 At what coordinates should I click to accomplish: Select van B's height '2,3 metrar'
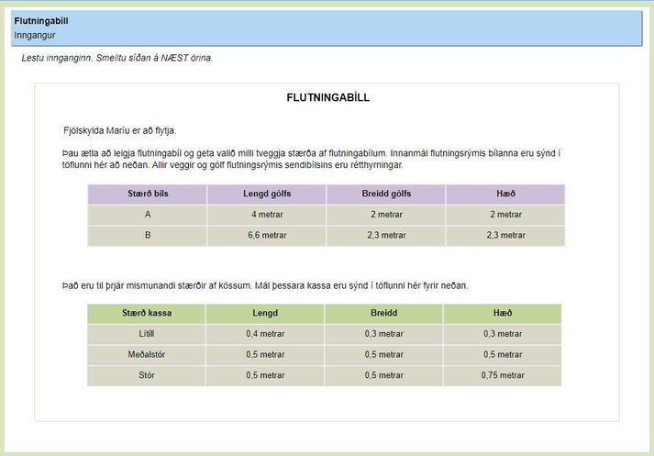[505, 235]
